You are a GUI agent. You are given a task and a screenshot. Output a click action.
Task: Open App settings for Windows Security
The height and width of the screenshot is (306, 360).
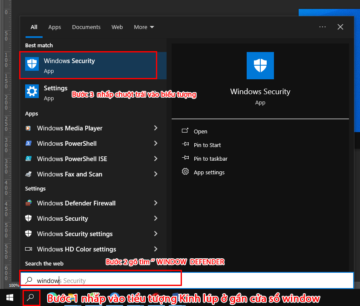(209, 172)
